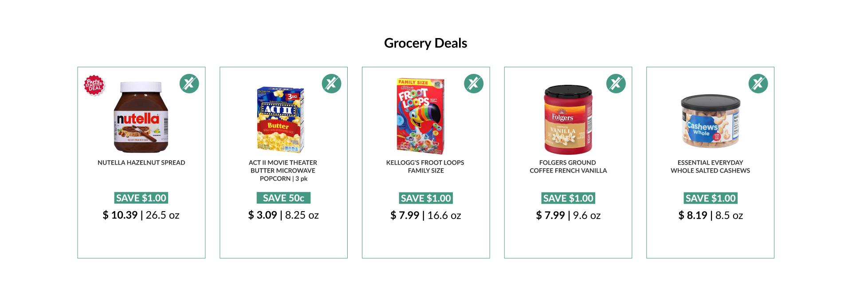Open Nutella Hazelnut Spread product title
The width and height of the screenshot is (852, 297).
pos(141,162)
